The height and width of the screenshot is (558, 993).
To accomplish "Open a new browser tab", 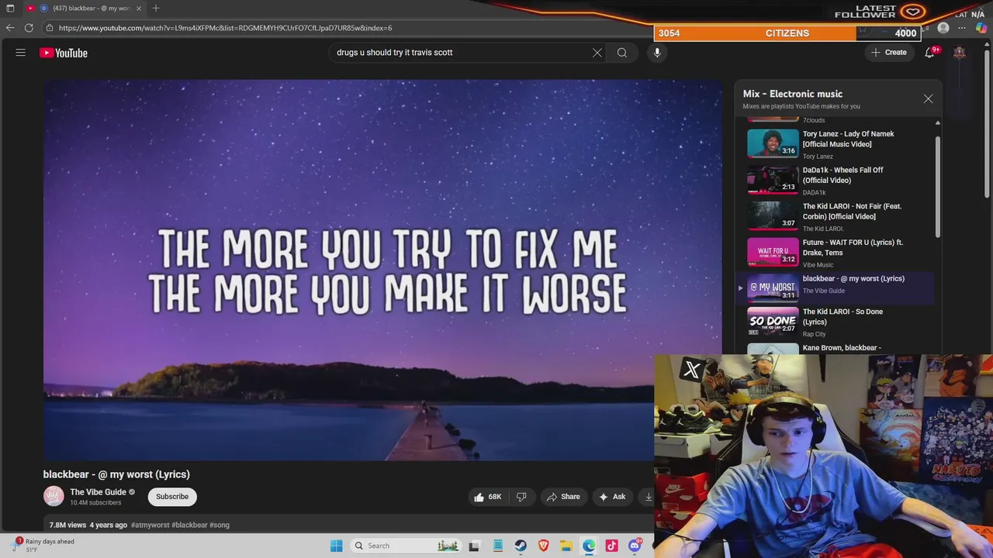I will pos(156,8).
